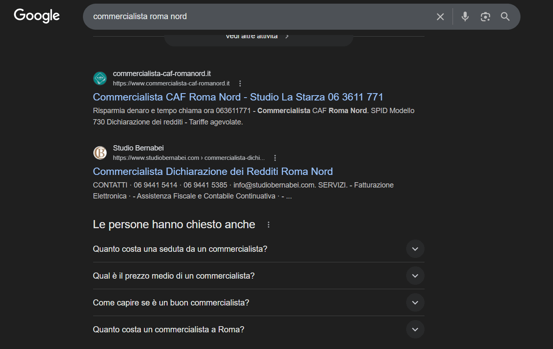Click the Google logo to return home
This screenshot has width=553, height=349.
coord(36,15)
